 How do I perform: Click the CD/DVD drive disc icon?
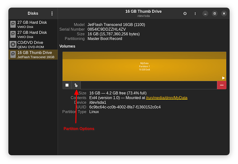tap(13, 44)
